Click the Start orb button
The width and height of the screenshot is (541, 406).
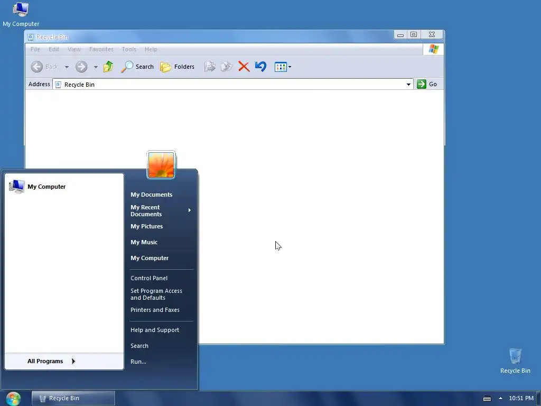click(13, 399)
